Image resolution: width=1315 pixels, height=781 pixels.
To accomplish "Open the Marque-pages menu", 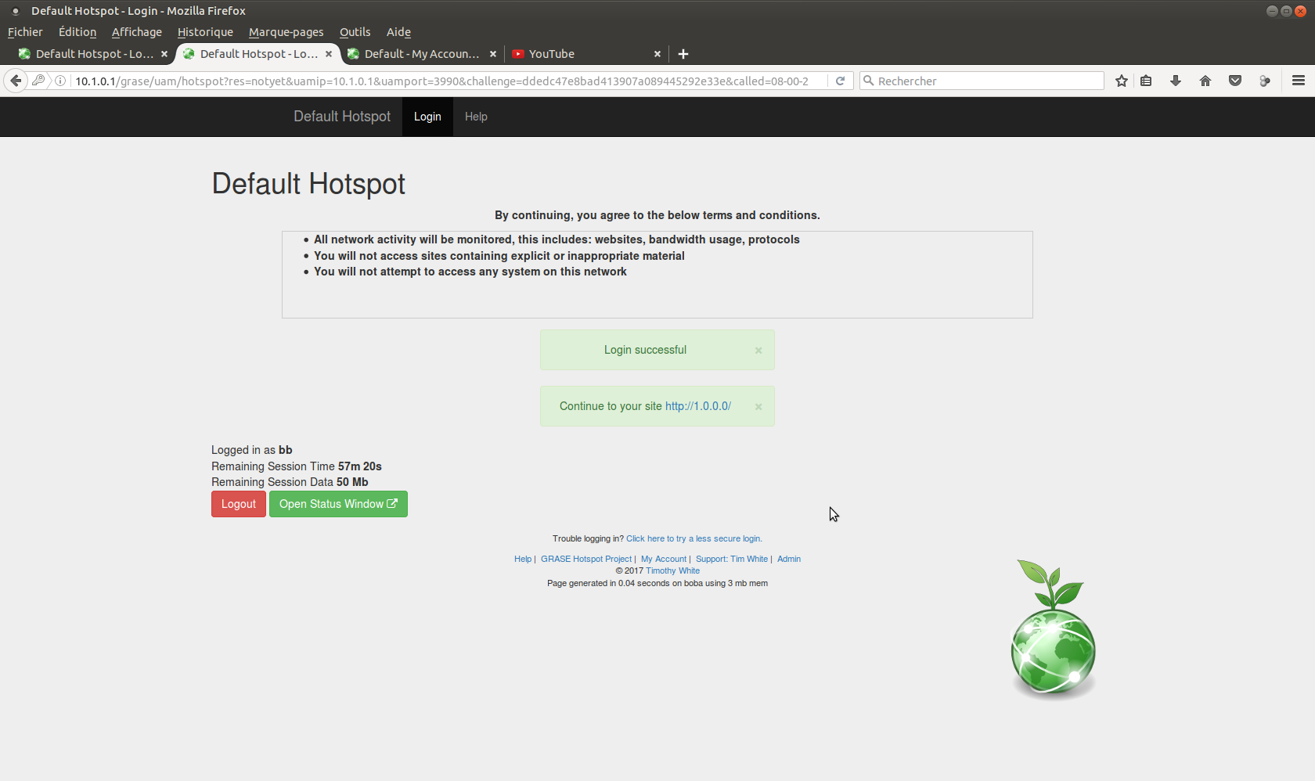I will [x=286, y=32].
